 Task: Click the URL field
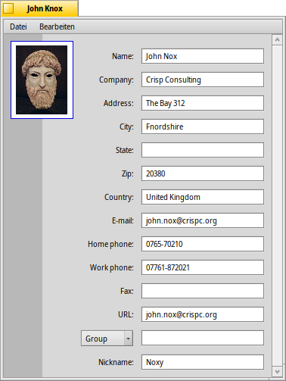[203, 314]
